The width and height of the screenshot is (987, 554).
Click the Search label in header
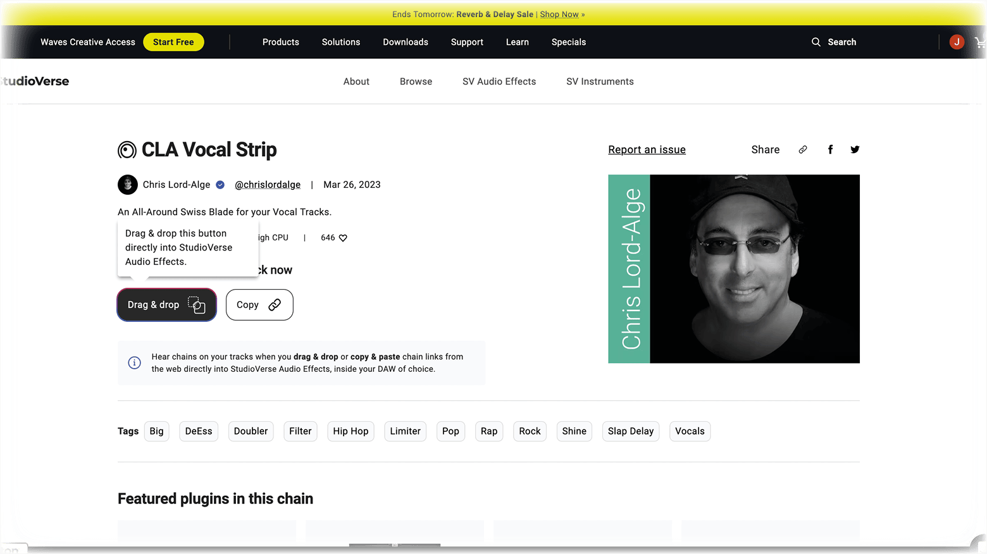(842, 42)
